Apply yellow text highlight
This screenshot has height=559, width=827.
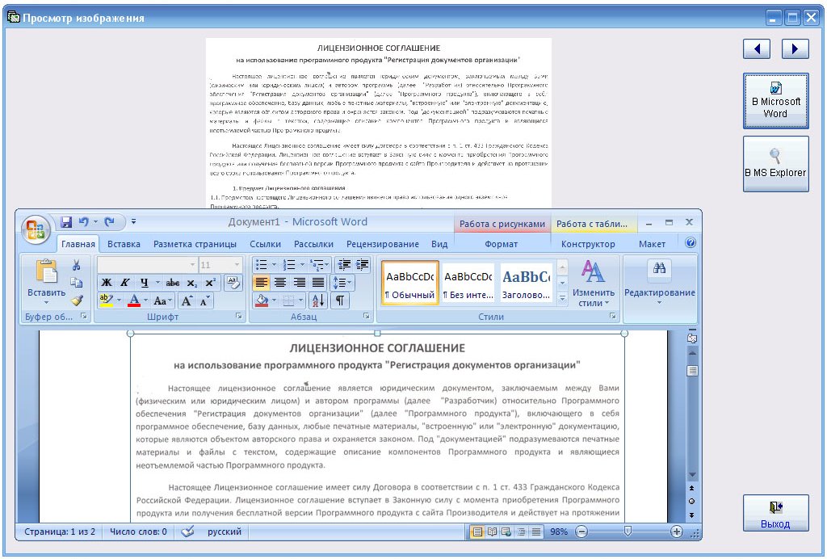click(x=107, y=301)
